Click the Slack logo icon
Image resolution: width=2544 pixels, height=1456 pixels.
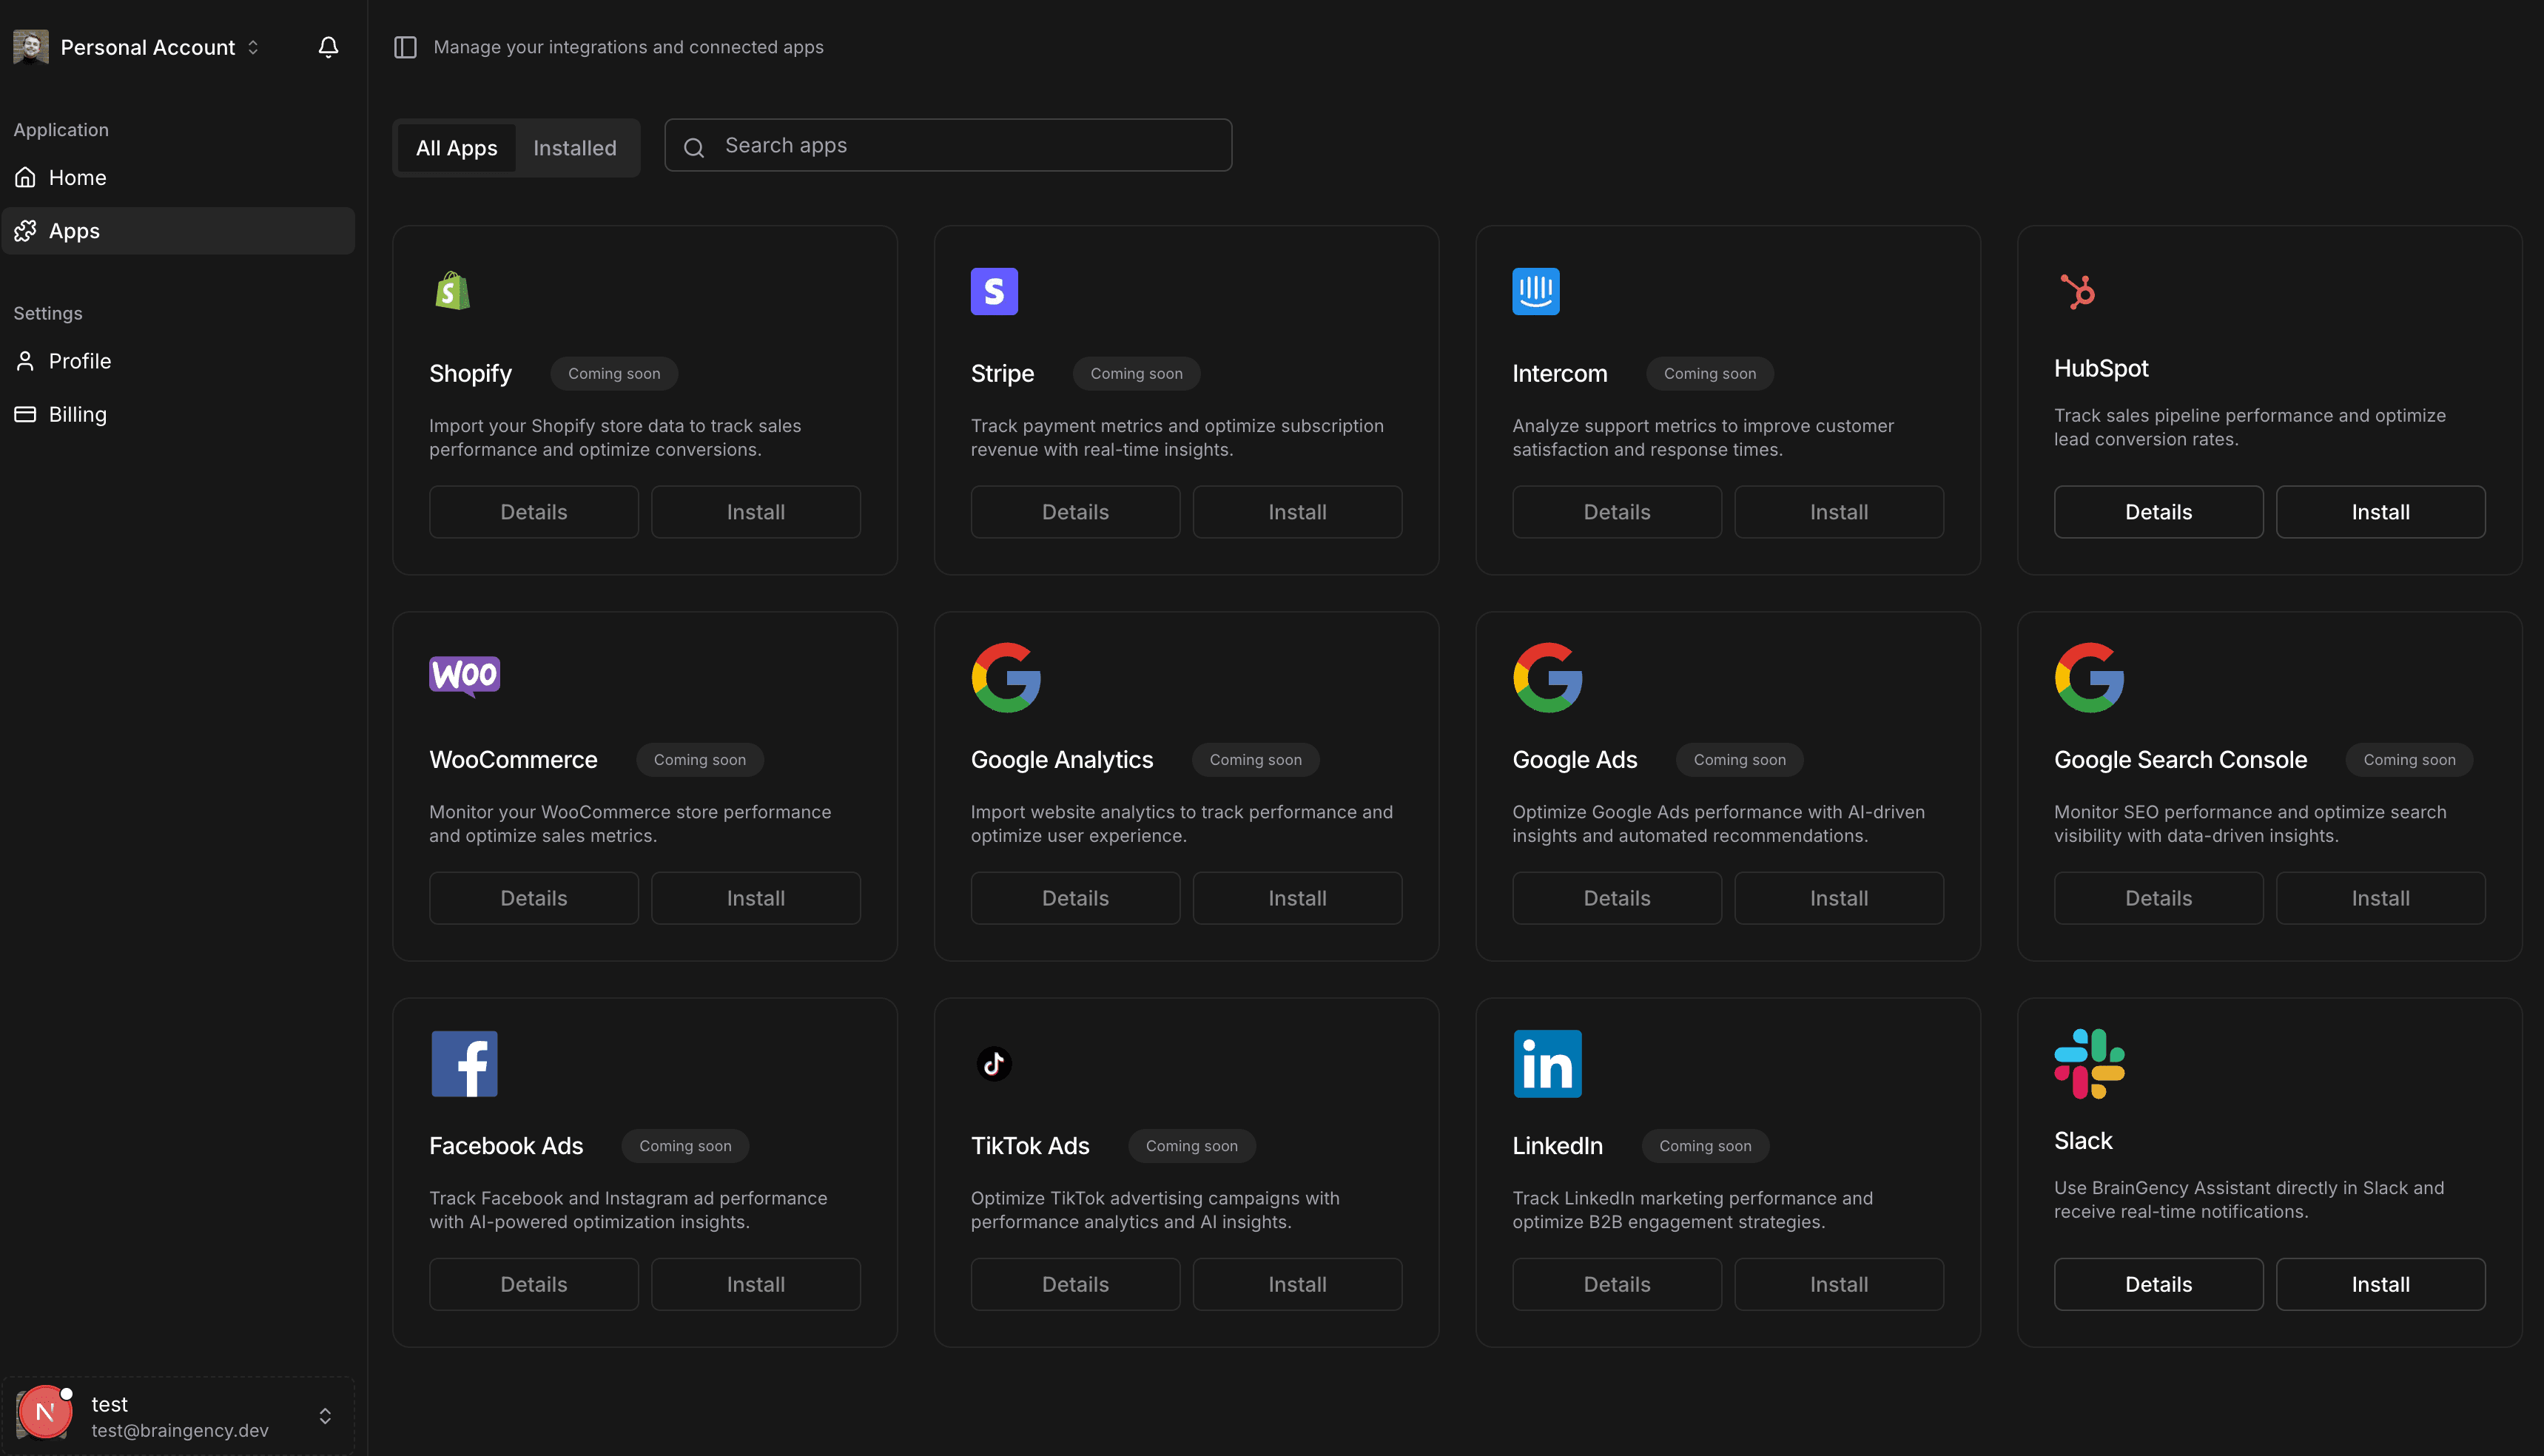click(2089, 1064)
